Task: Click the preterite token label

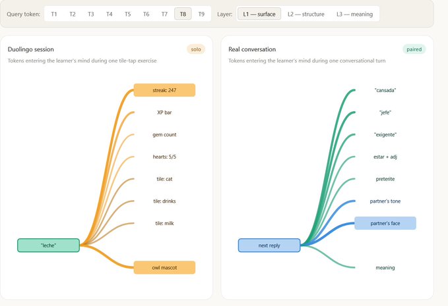Action: point(385,179)
